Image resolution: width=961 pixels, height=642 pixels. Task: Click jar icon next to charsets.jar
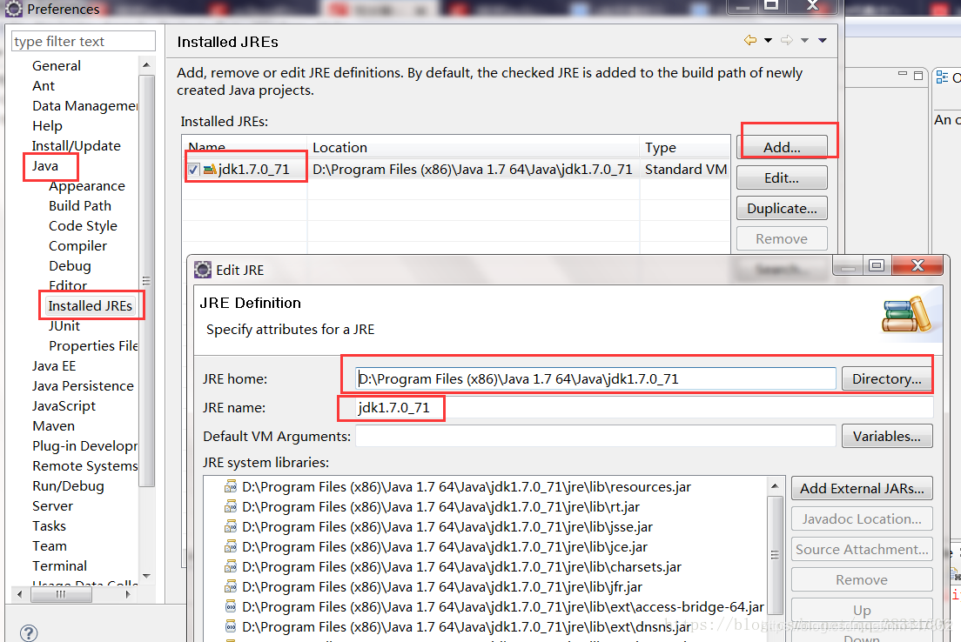(231, 567)
